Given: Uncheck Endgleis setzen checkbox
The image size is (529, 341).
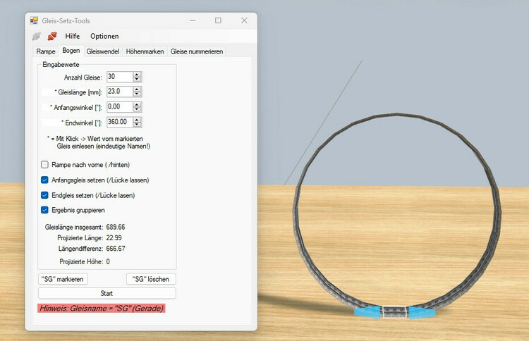Looking at the screenshot, I should click(x=44, y=195).
